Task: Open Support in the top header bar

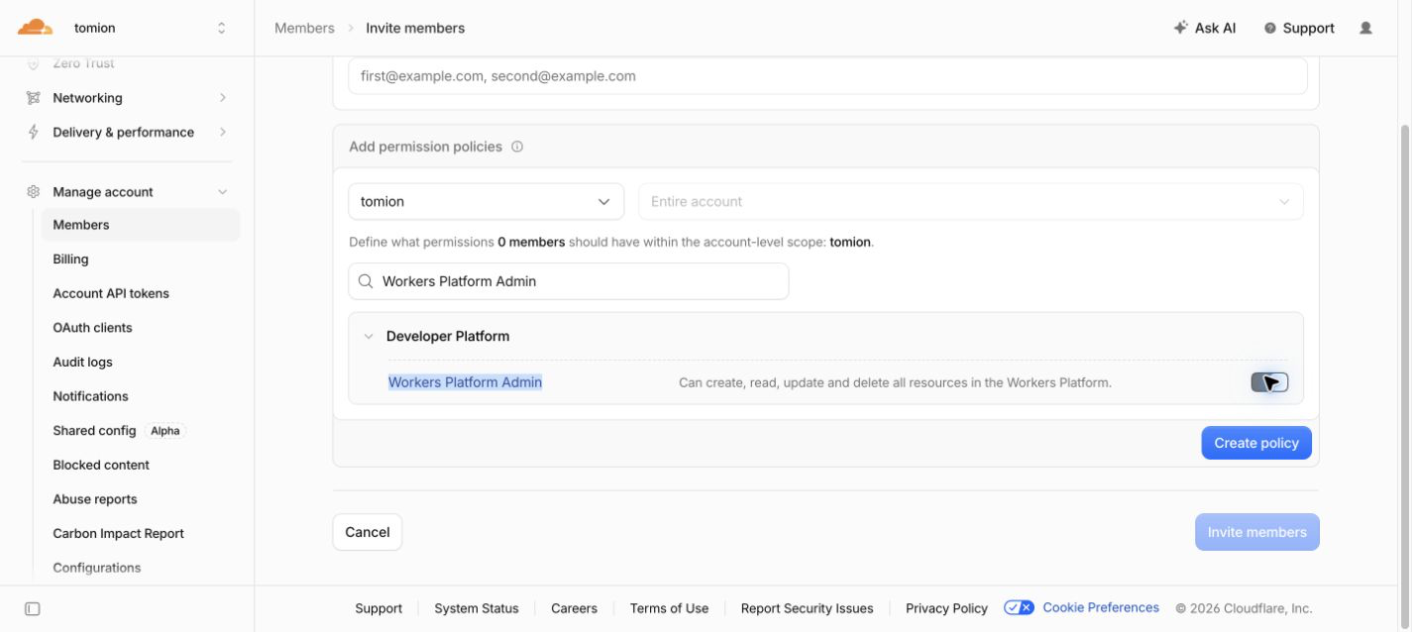Action: point(1298,28)
